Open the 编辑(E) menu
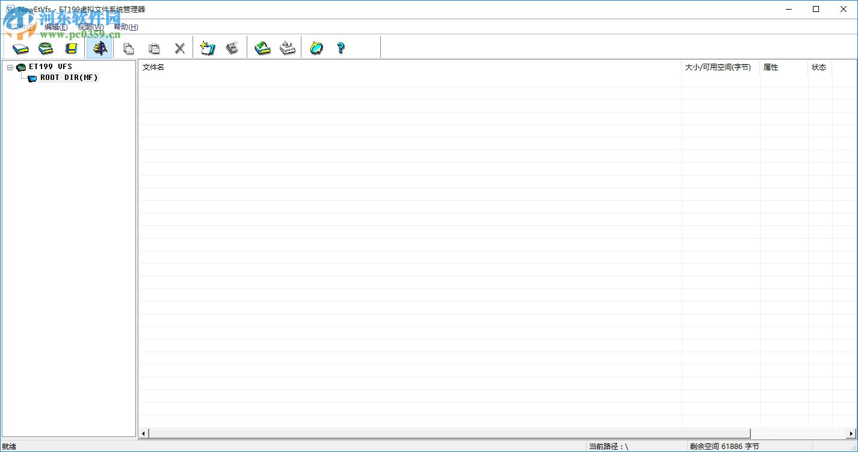 [x=56, y=27]
